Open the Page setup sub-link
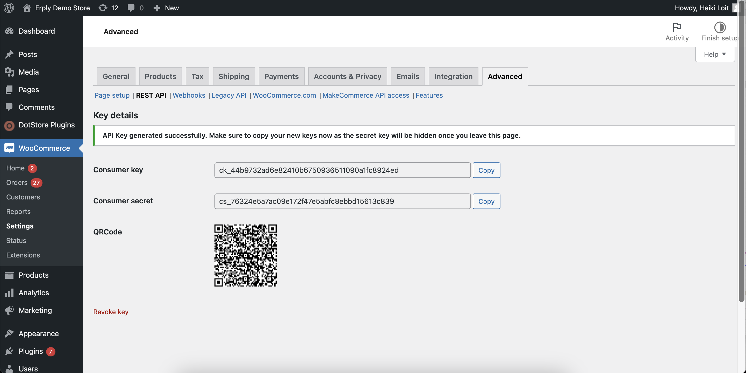 (112, 95)
